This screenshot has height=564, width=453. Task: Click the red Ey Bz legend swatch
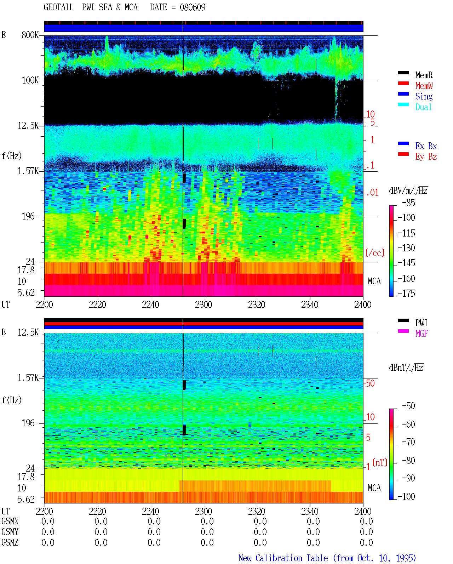tap(403, 154)
